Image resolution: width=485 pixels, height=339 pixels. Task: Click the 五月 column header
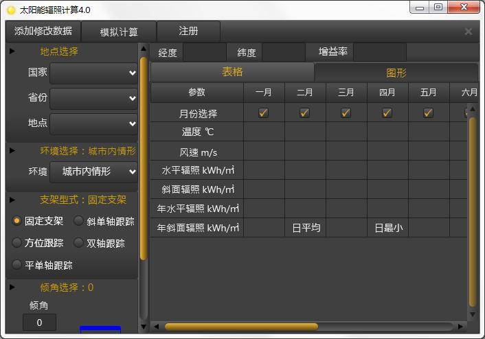pyautogui.click(x=429, y=93)
